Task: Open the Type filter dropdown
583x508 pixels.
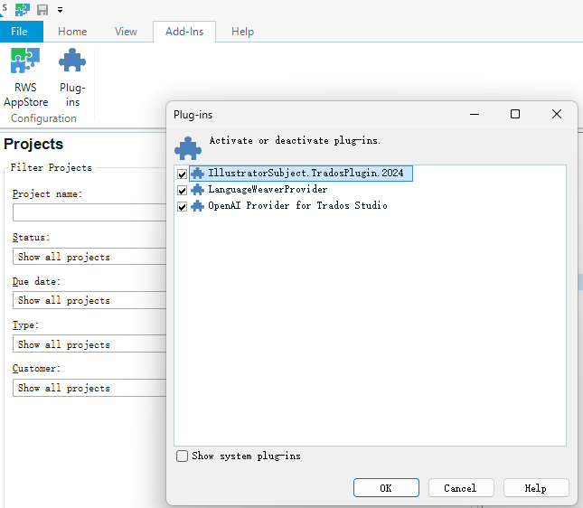Action: (89, 344)
